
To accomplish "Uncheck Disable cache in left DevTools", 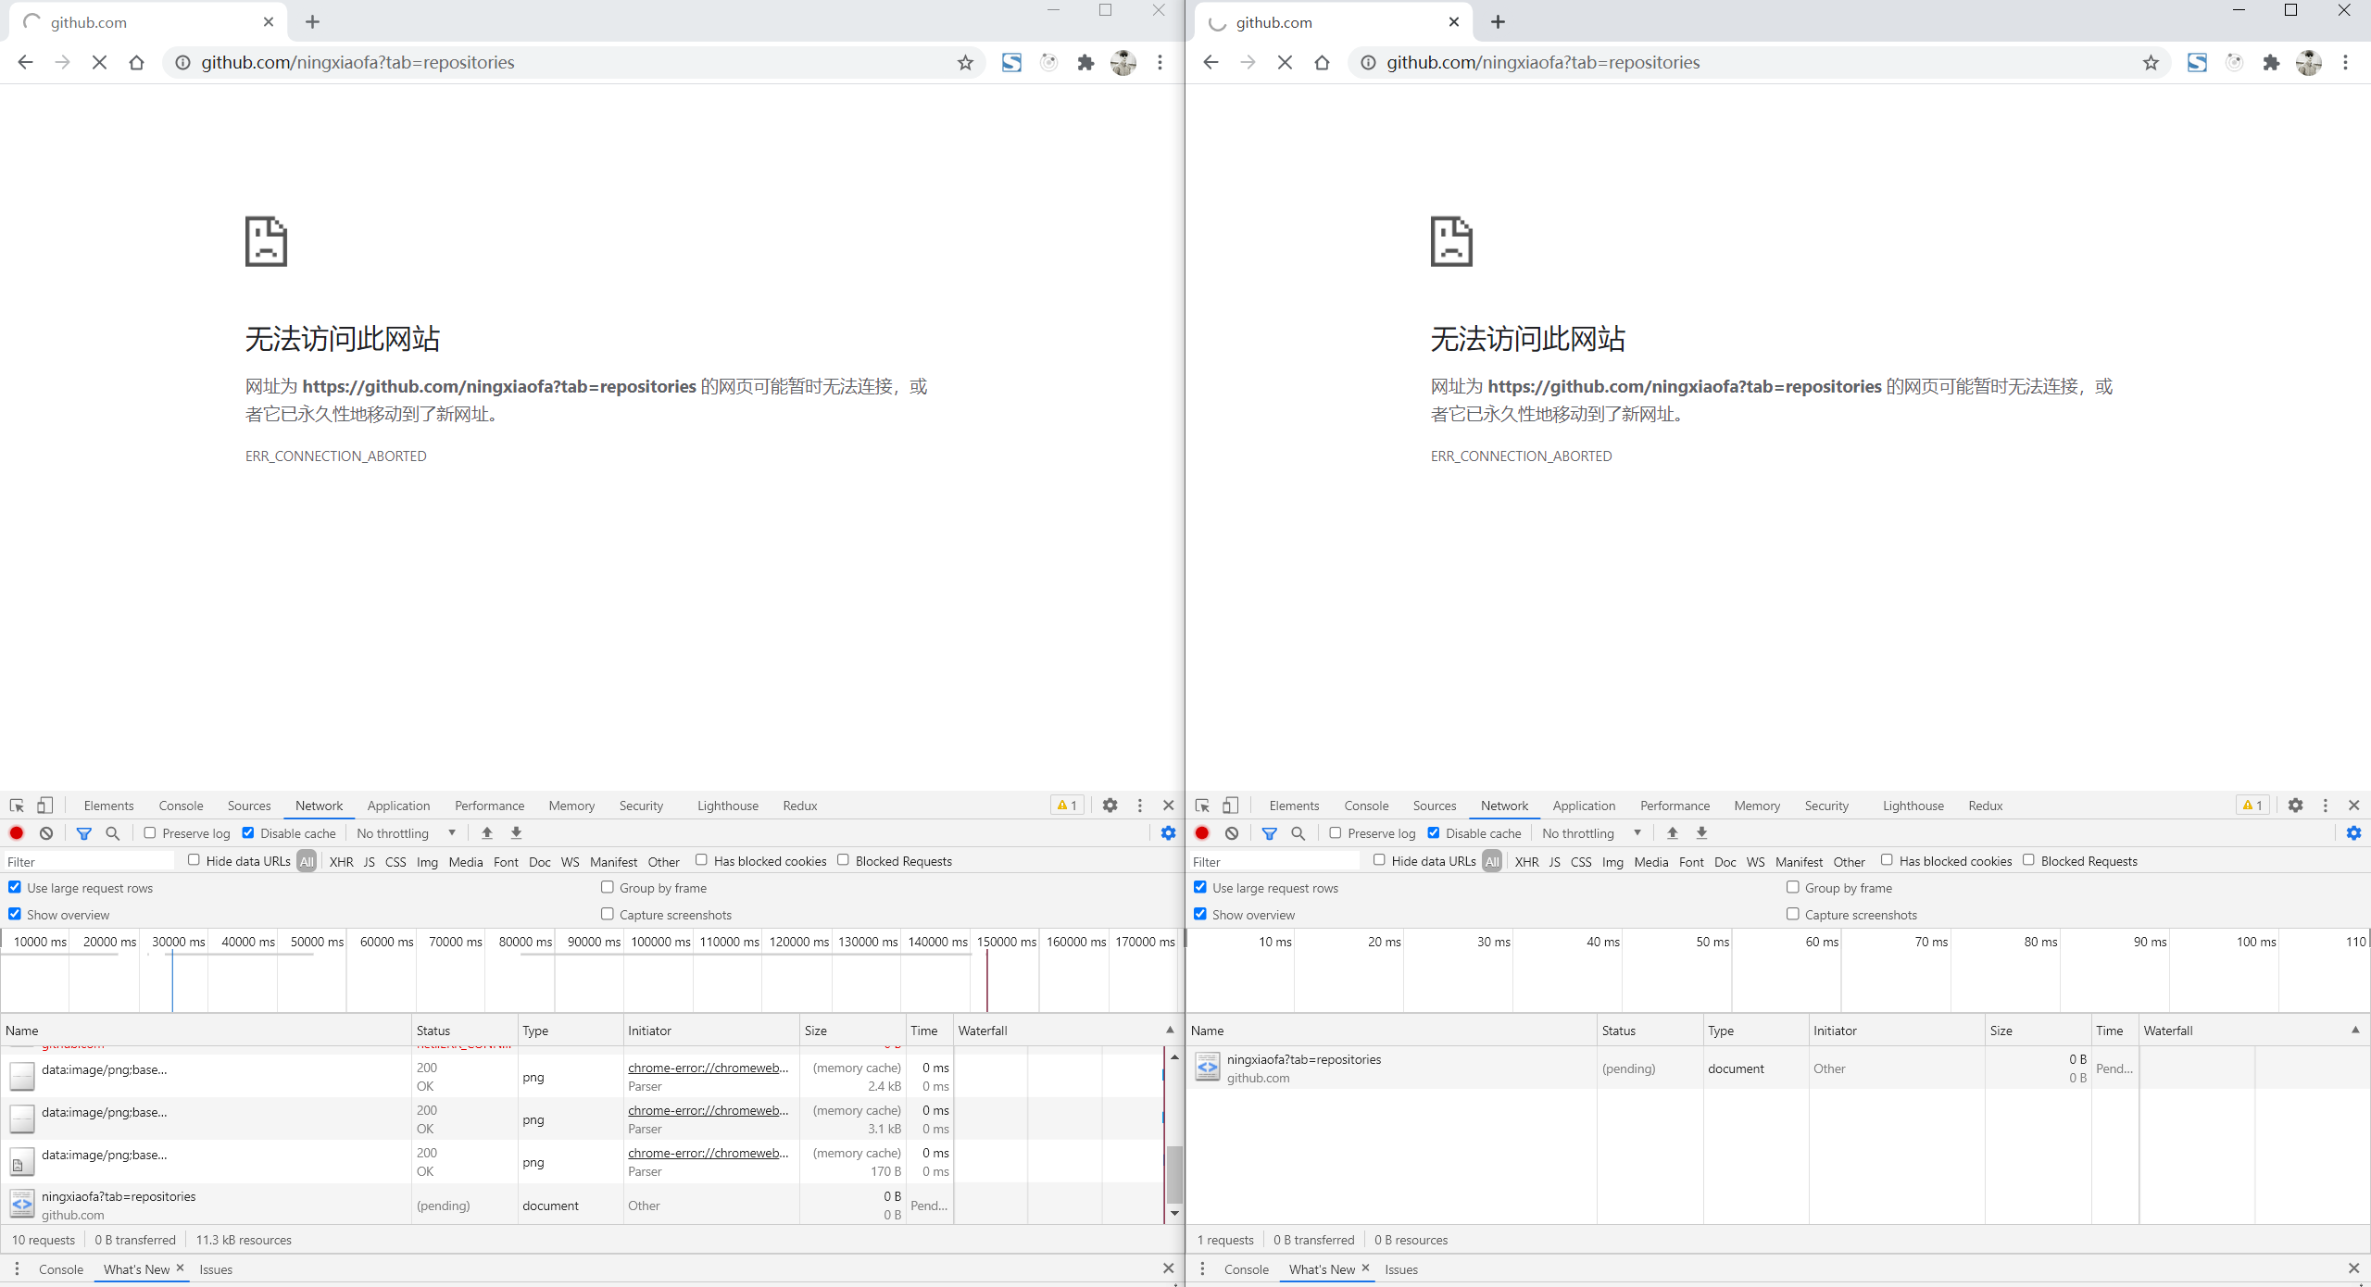I will pos(248,833).
